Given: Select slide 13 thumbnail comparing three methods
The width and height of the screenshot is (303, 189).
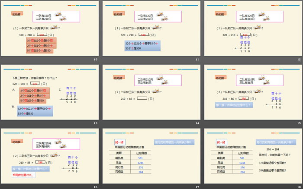Looking at the screenshot, I should point(50,92).
